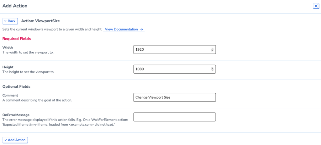Click the Comment field label

(x=10, y=95)
